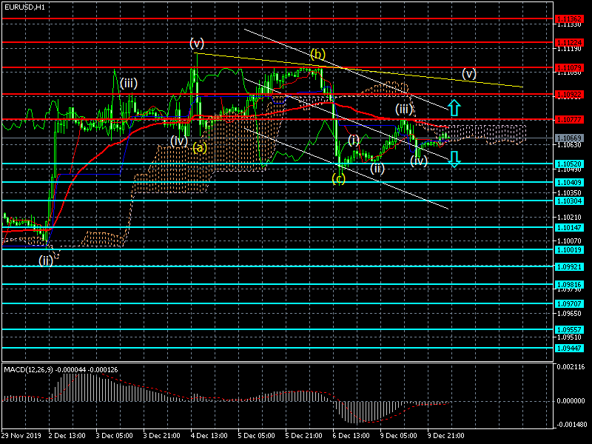Select the (v) label on yellow trendline end

point(469,73)
